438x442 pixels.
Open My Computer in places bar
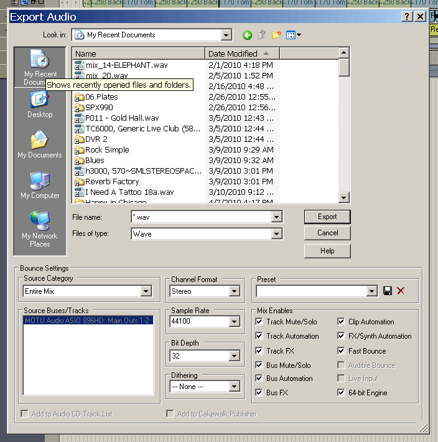coord(40,185)
